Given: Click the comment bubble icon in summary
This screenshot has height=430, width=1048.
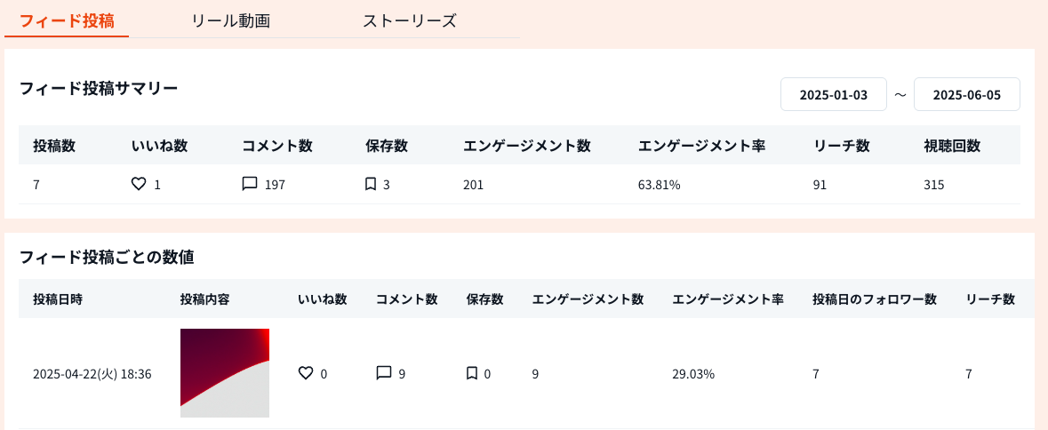Looking at the screenshot, I should pyautogui.click(x=250, y=185).
